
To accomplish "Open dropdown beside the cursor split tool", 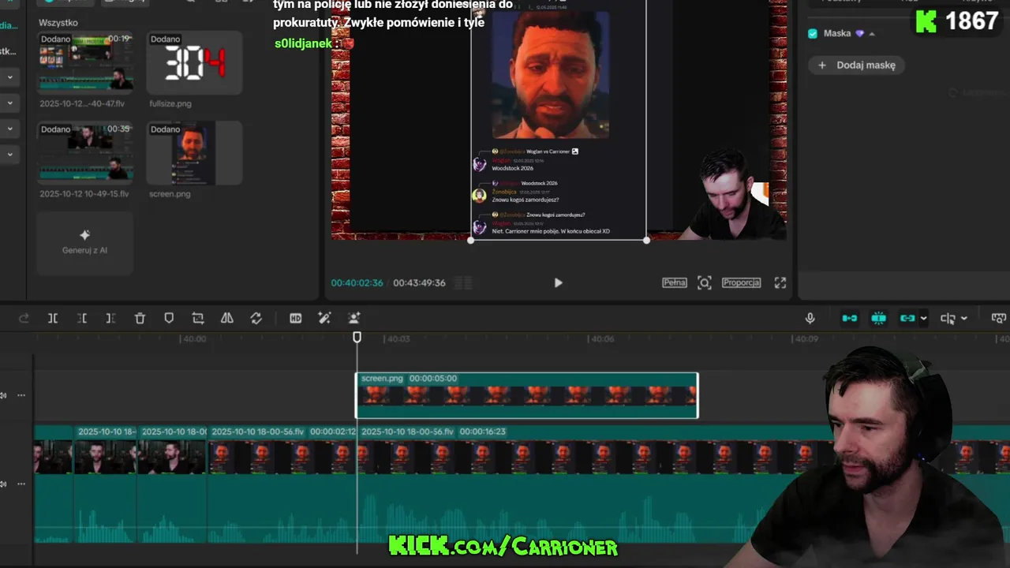I will point(964,319).
